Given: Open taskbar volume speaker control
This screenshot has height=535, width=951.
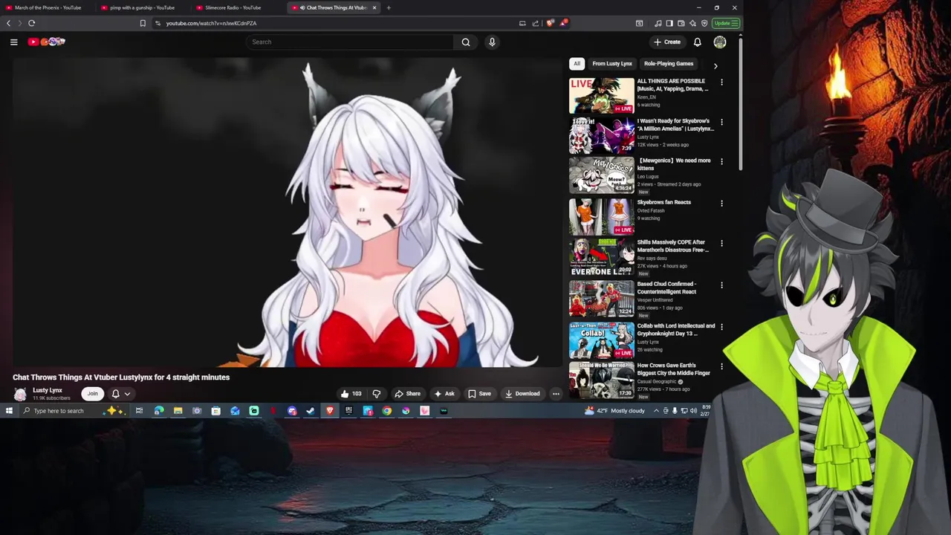Looking at the screenshot, I should [x=692, y=411].
